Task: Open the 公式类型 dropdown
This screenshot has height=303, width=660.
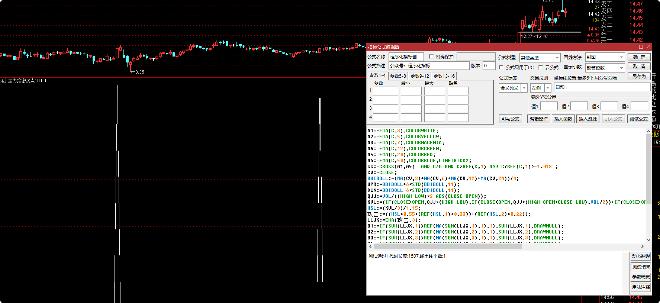Action: tap(557, 58)
